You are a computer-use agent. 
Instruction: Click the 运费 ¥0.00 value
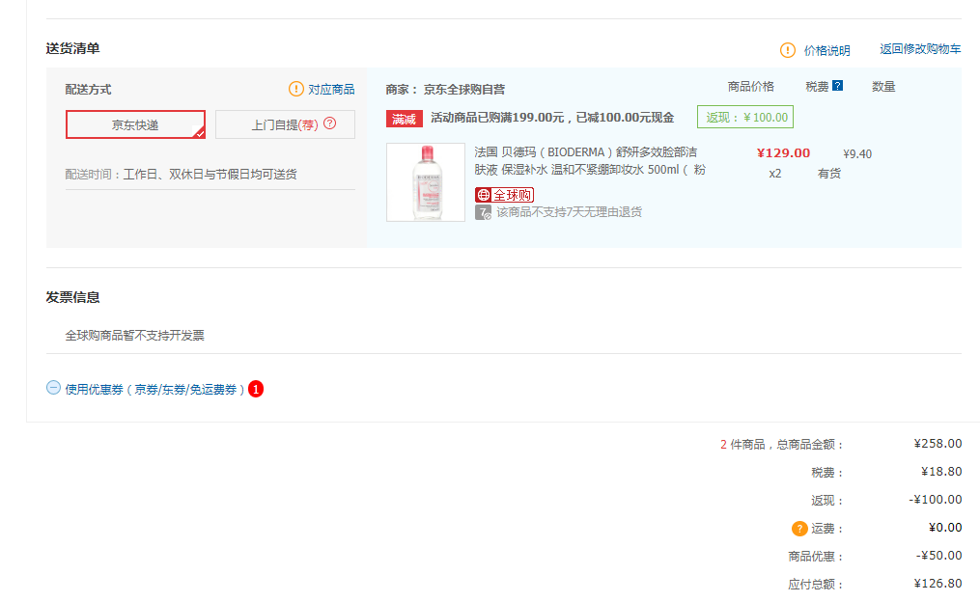(x=945, y=528)
